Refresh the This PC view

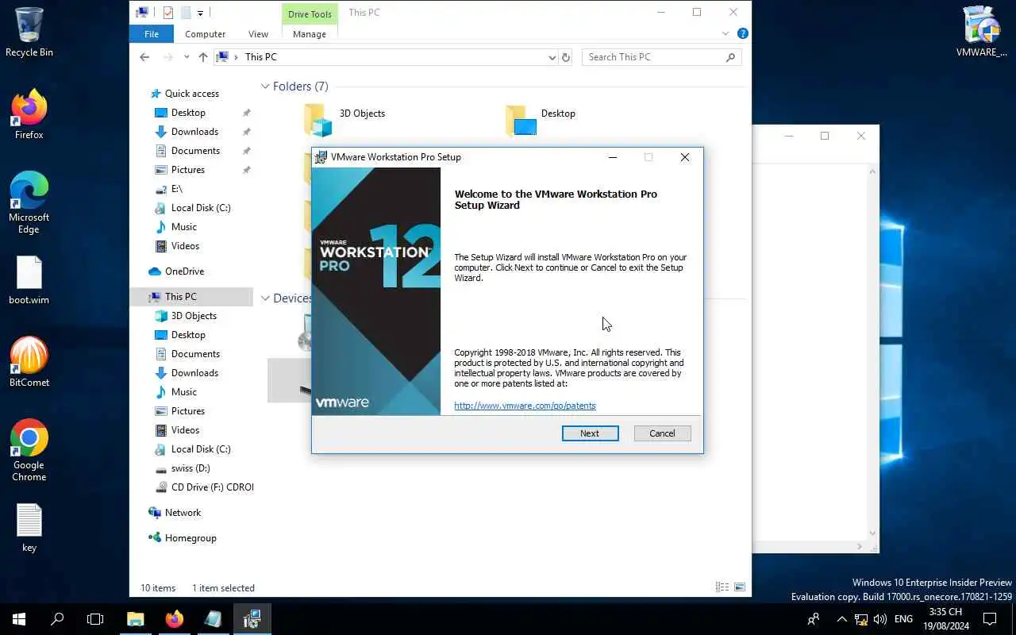566,57
